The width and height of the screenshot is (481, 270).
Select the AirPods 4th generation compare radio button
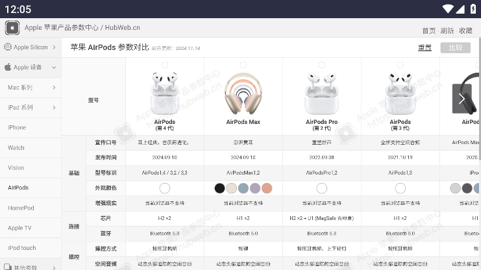(164, 65)
